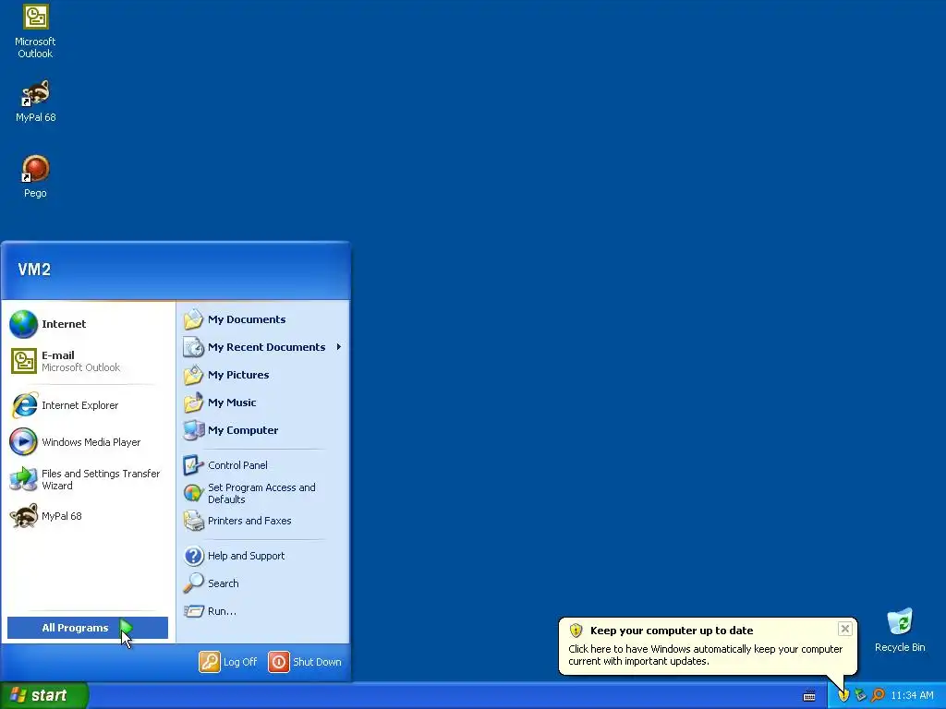
Task: Open E-mail Microsoft Outlook in Start menu
Action: [x=88, y=361]
